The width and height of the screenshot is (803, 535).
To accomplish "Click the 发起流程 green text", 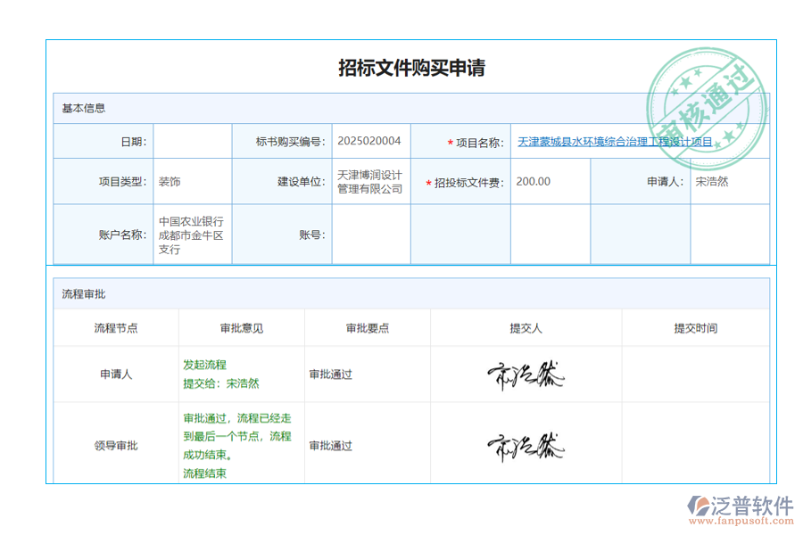I will [203, 364].
